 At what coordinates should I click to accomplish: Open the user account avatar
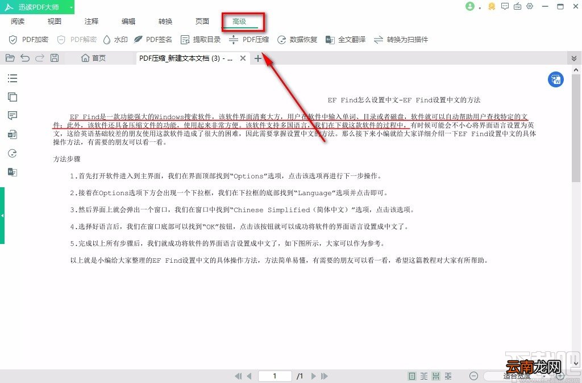(470, 6)
